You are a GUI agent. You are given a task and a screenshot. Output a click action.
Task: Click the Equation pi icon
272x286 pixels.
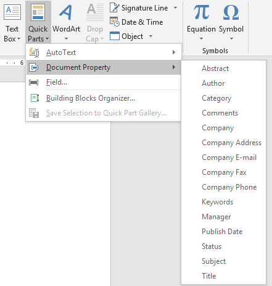201,12
